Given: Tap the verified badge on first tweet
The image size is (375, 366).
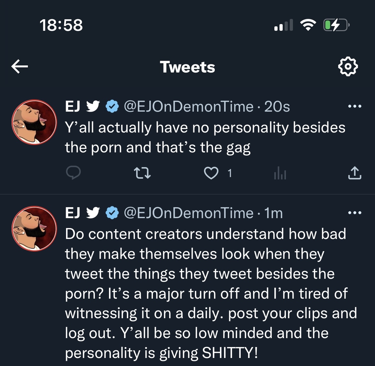Looking at the screenshot, I should 112,106.
